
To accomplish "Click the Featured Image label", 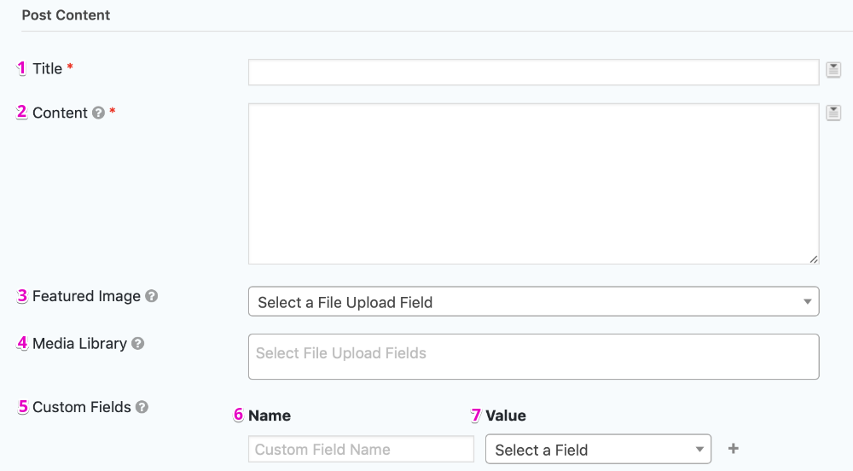I will point(86,296).
